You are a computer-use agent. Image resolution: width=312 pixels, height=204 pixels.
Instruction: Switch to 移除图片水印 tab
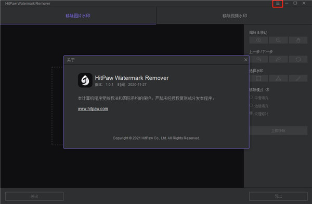pyautogui.click(x=78, y=16)
